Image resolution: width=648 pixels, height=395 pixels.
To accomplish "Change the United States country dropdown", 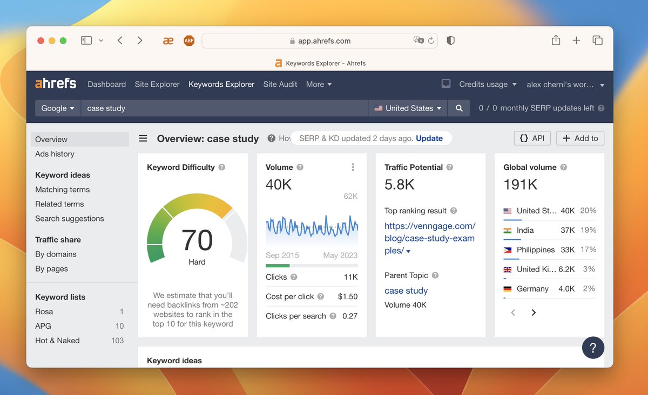I will [408, 108].
